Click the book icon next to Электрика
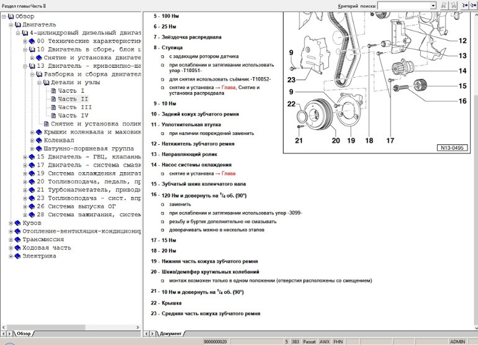The width and height of the screenshot is (478, 345). (x=17, y=256)
